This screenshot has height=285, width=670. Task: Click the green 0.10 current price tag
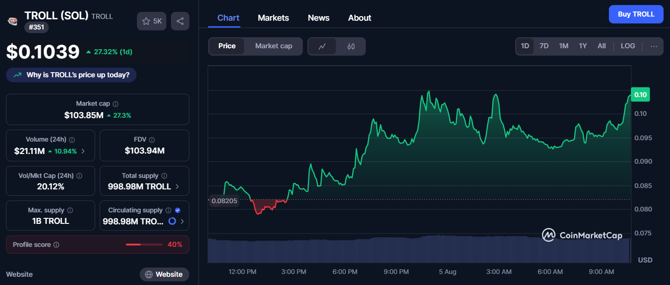click(641, 95)
